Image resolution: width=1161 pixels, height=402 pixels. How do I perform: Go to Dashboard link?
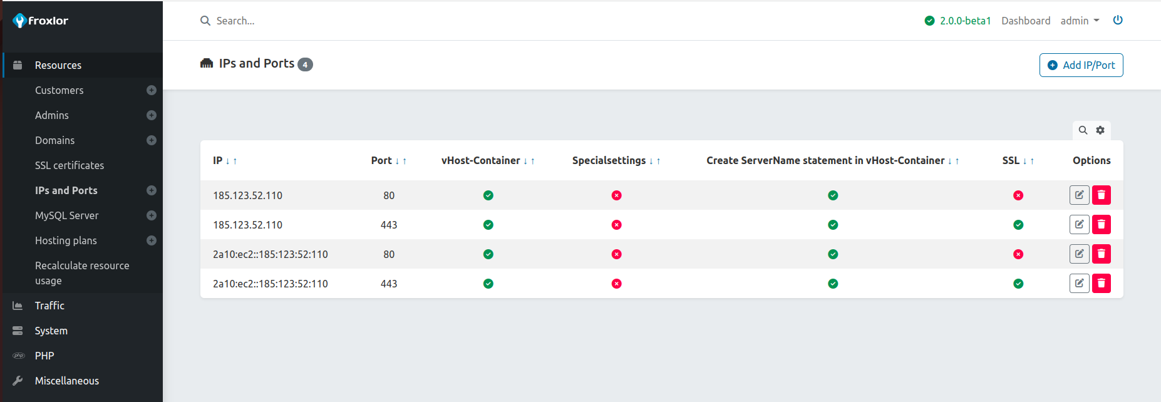(x=1026, y=21)
